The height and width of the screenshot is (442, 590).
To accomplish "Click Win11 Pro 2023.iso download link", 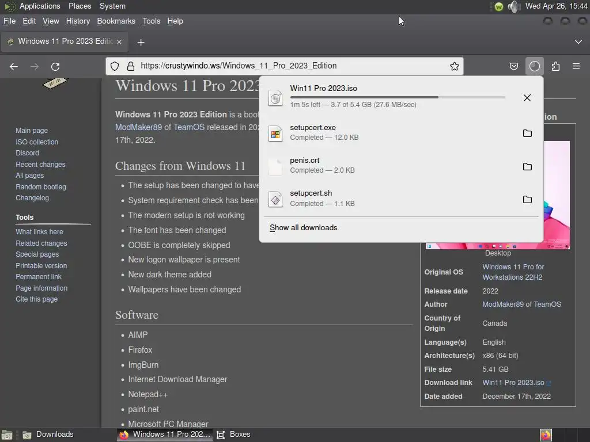I will 513,383.
